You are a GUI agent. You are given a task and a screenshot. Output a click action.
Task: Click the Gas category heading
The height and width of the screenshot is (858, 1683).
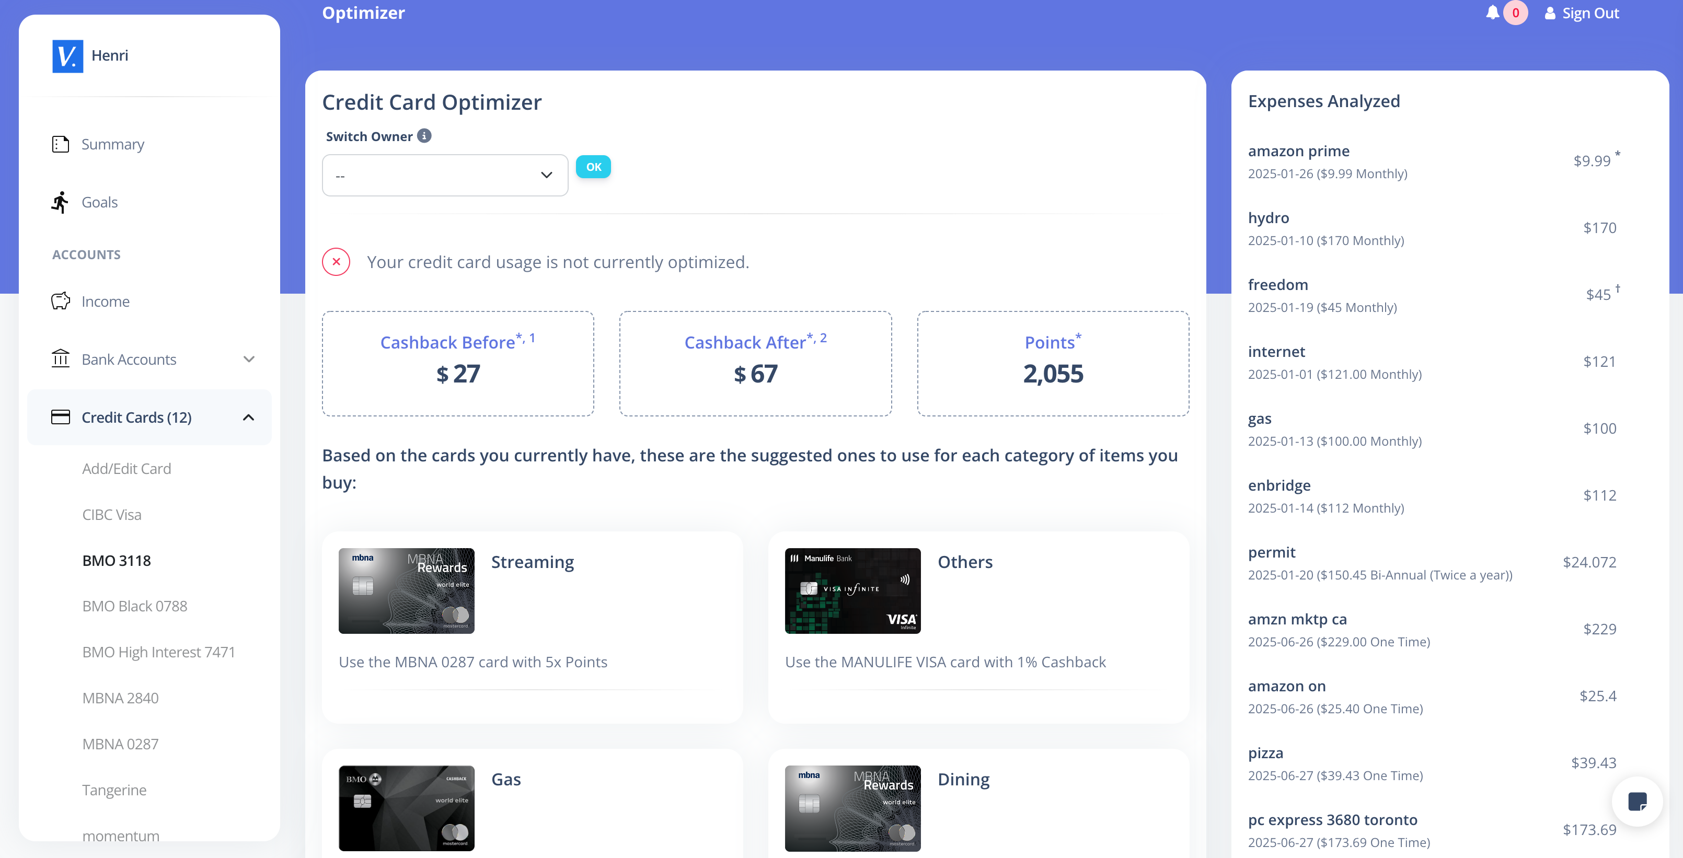(x=506, y=779)
